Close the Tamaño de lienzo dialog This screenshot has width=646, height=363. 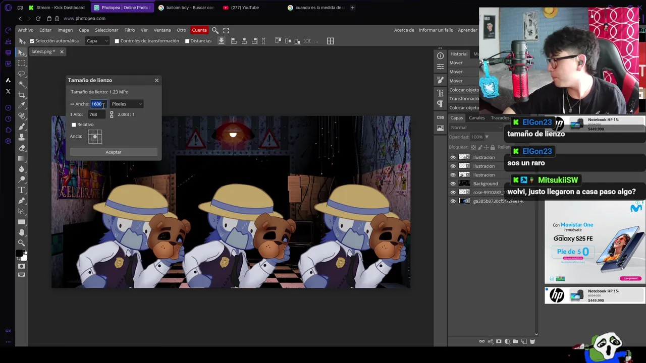coord(156,80)
